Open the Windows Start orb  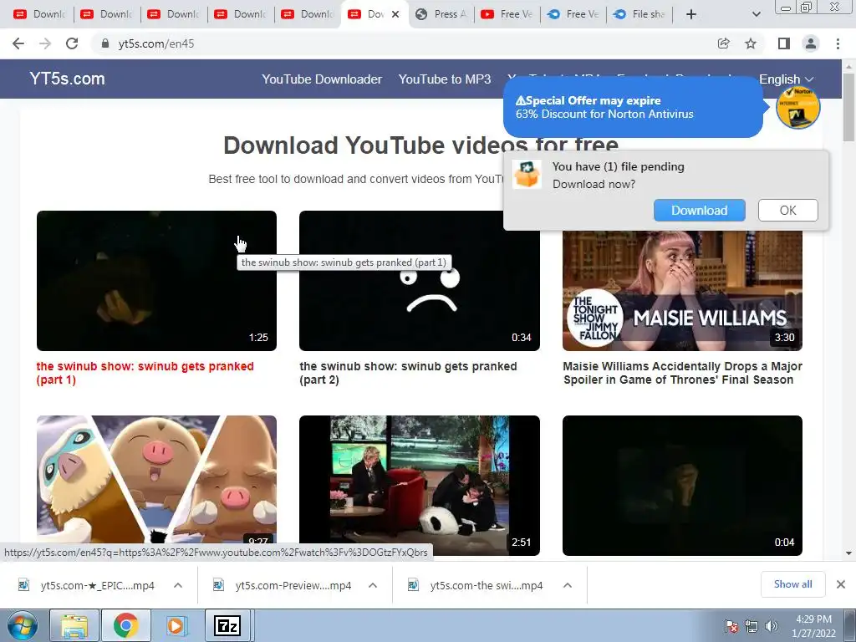point(22,625)
